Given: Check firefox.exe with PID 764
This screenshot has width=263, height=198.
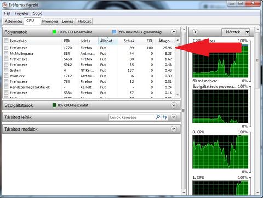Looking at the screenshot, I should (x=6, y=81).
